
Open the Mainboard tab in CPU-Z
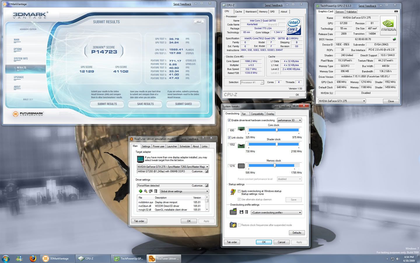coord(251,12)
